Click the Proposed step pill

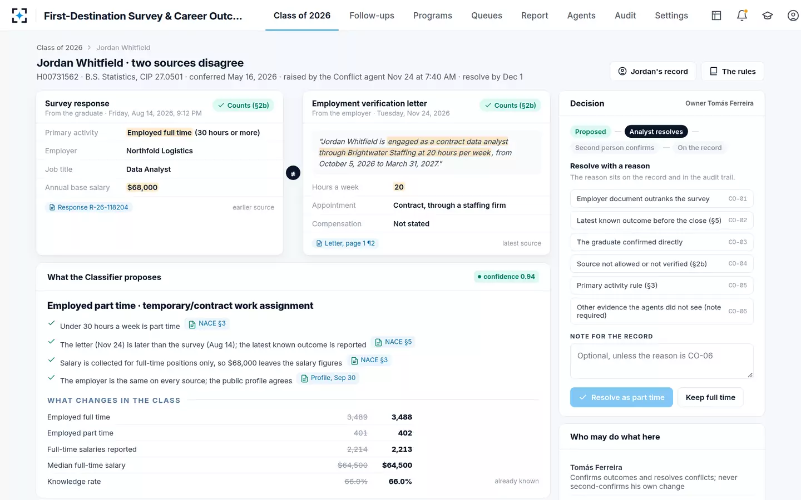click(x=590, y=132)
